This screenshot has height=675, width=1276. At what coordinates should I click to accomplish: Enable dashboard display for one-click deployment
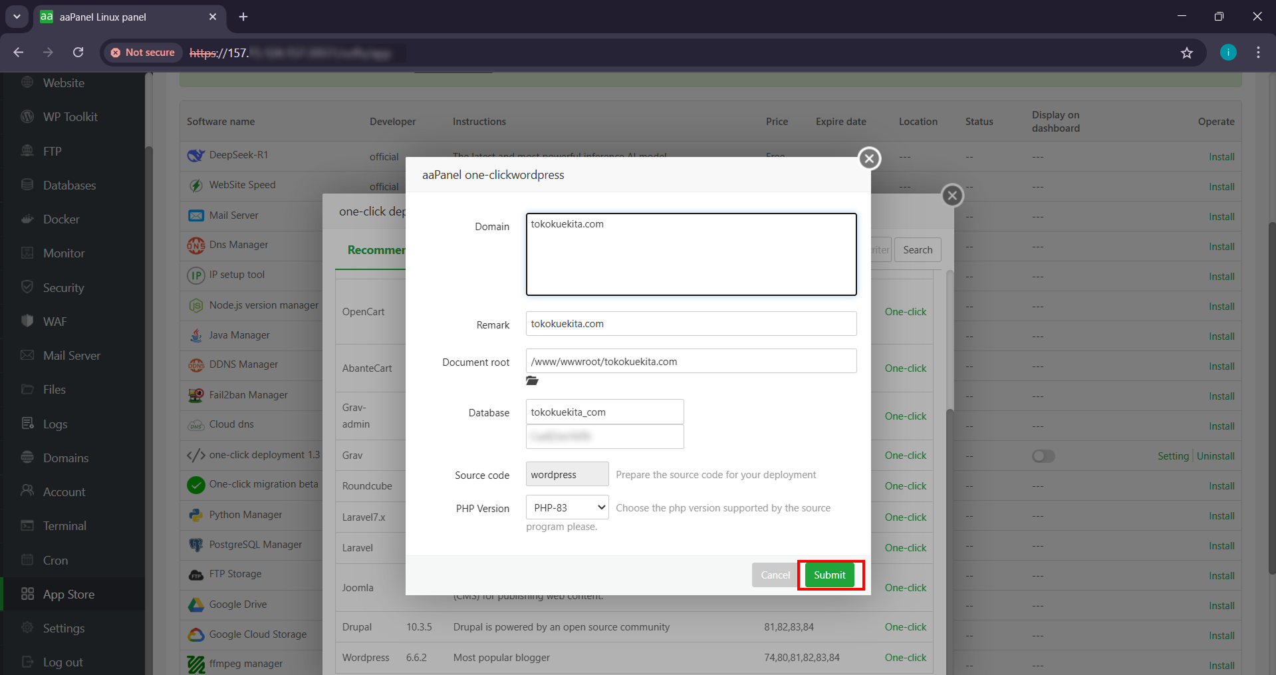tap(1043, 456)
